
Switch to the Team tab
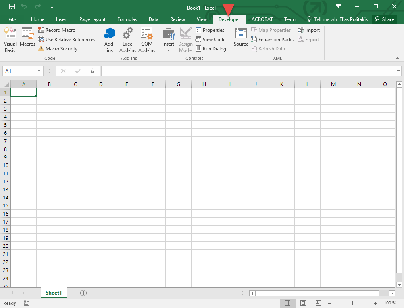pos(290,19)
